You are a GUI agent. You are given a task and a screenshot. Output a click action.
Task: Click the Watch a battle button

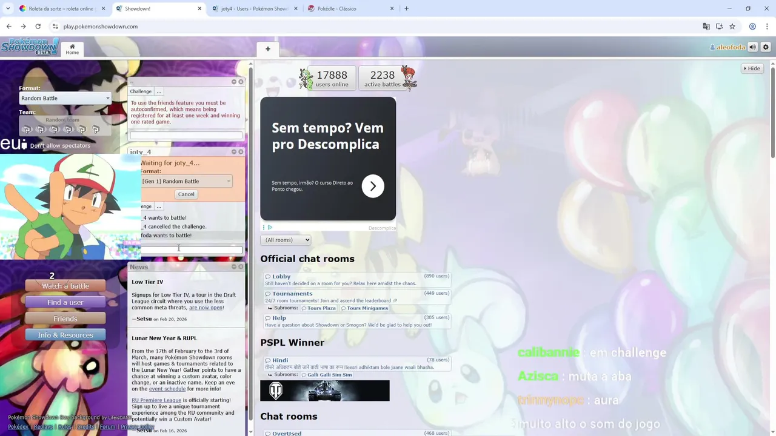click(65, 286)
